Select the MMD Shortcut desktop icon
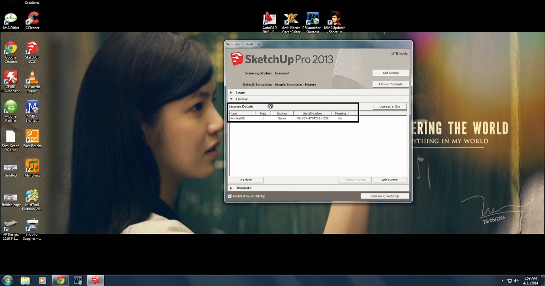545x286 pixels. 32,111
